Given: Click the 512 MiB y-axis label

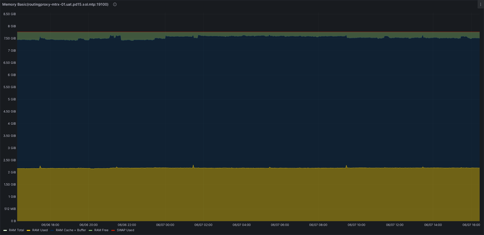Looking at the screenshot, I should pyautogui.click(x=10, y=209).
